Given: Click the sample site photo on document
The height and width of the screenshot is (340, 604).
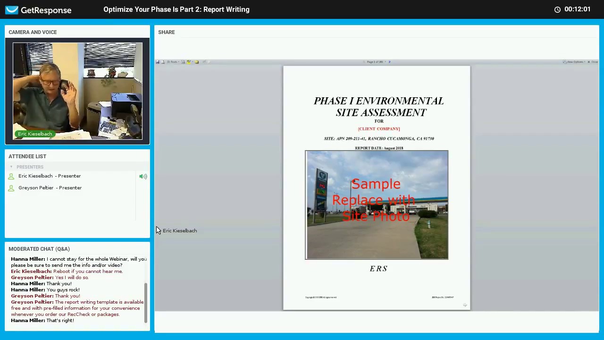Looking at the screenshot, I should (x=377, y=205).
